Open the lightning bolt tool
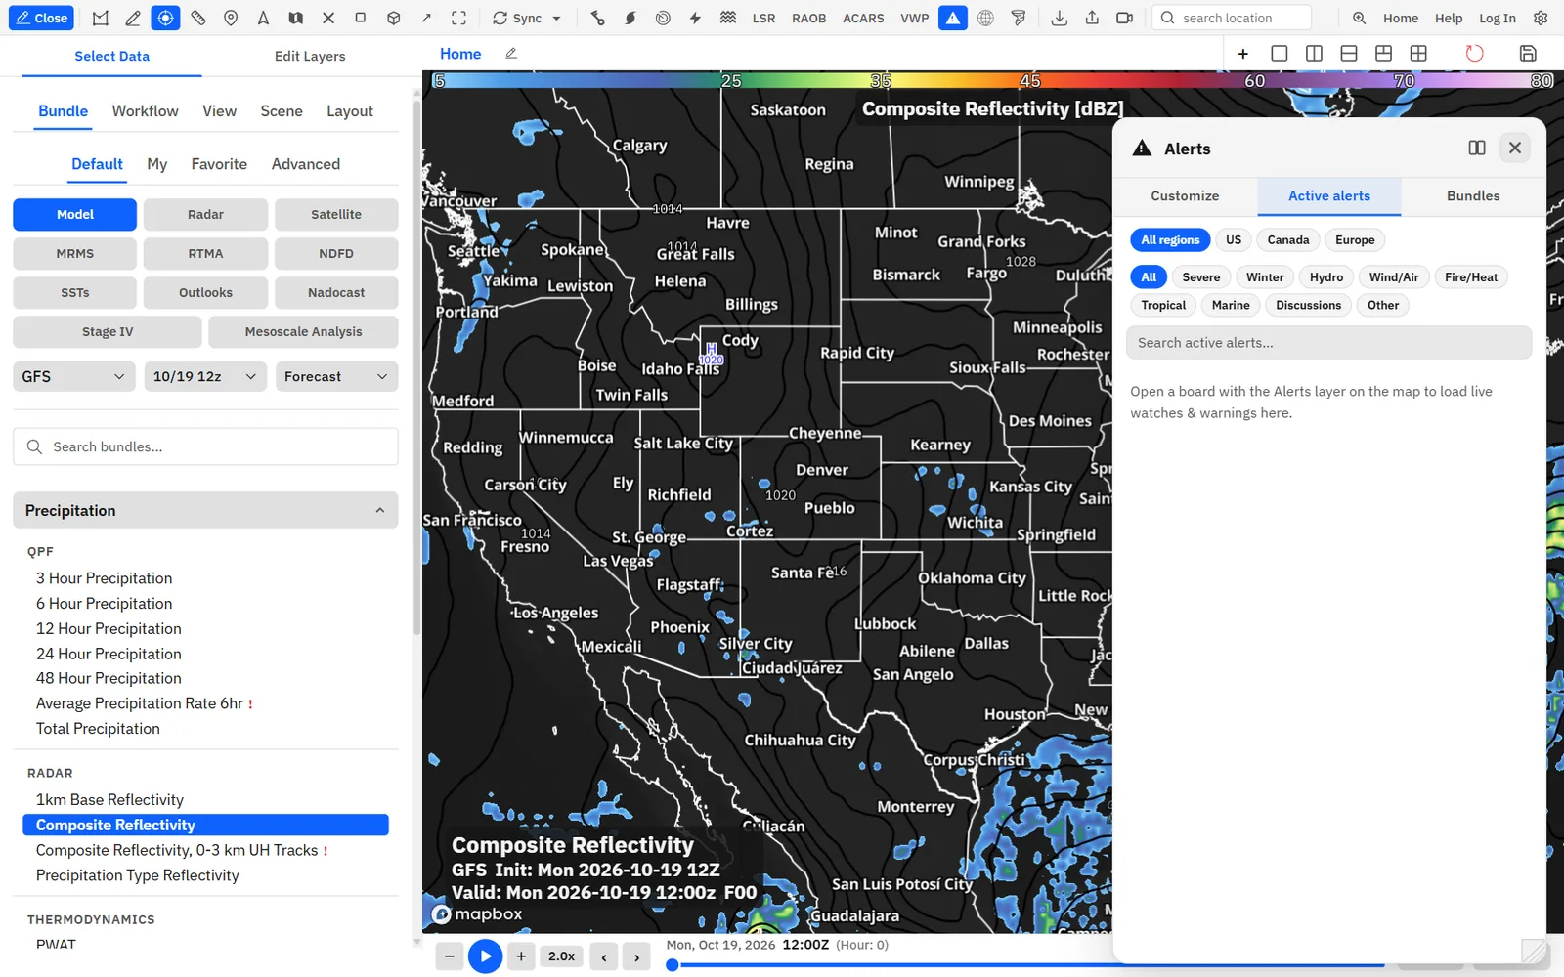 695,18
